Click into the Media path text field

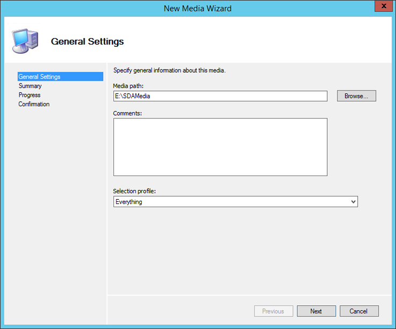[x=220, y=96]
